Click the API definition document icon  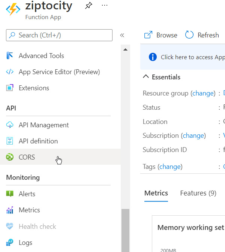pyautogui.click(x=10, y=141)
